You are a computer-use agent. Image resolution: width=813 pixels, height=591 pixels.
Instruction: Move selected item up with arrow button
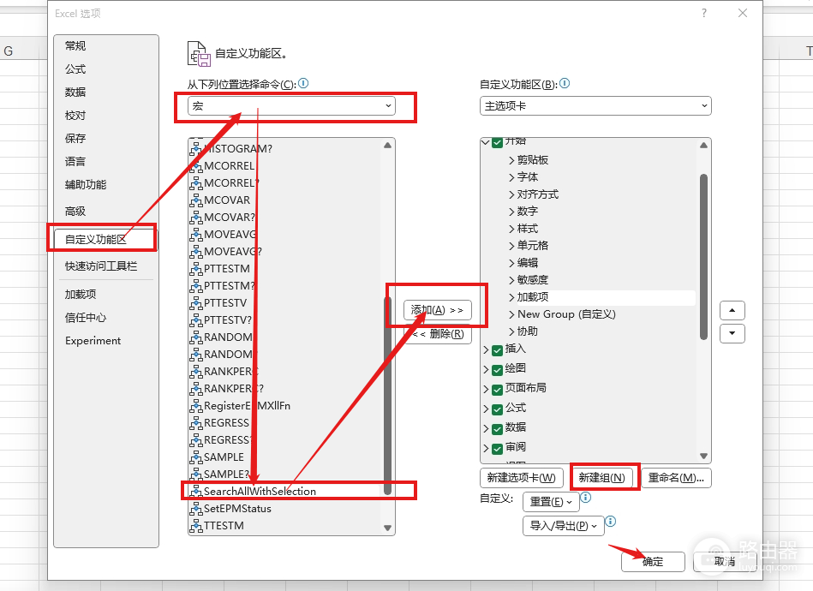tap(732, 311)
